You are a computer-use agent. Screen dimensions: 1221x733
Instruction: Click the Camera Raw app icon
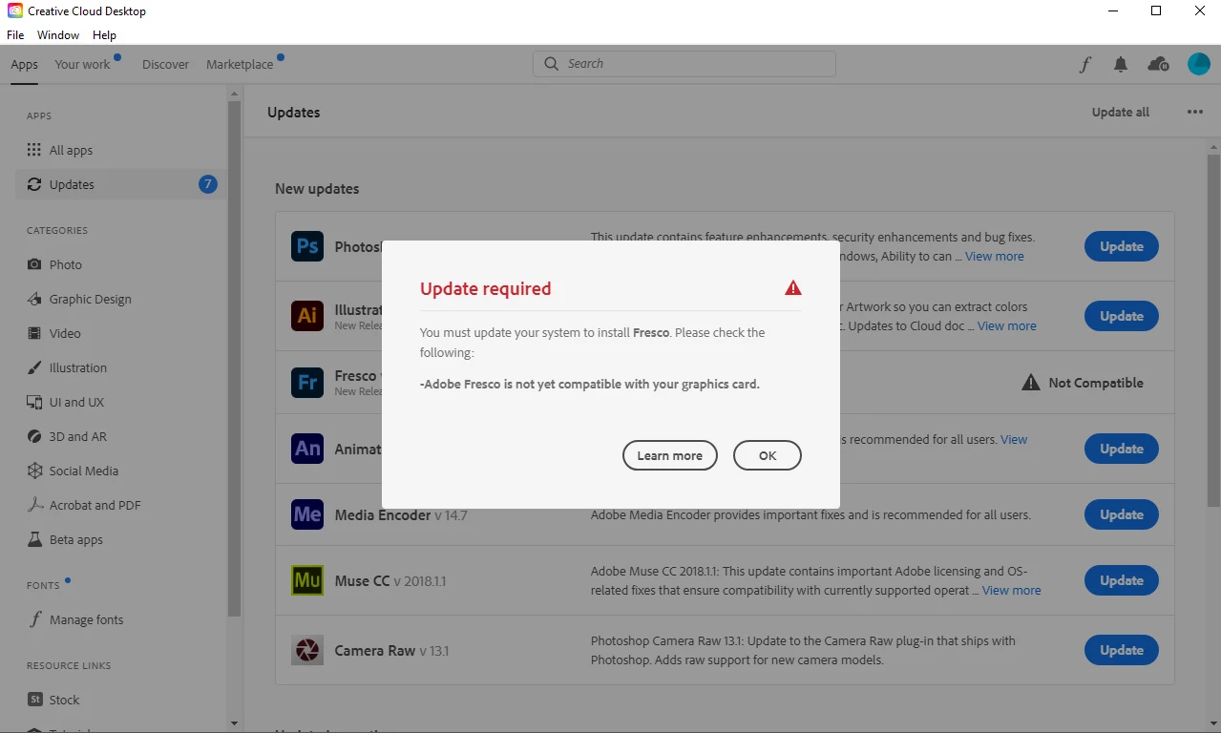click(x=307, y=650)
